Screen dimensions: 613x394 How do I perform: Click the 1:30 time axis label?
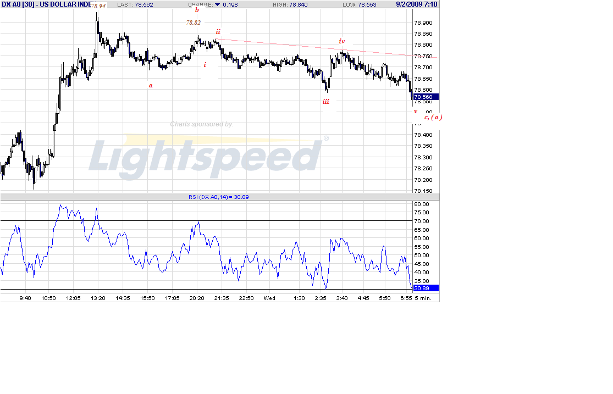(299, 298)
